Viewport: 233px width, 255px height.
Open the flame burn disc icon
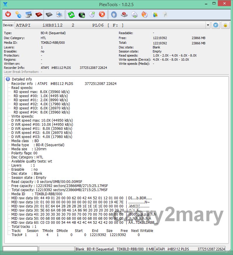144,15
